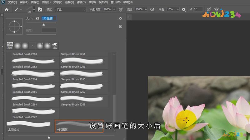The height and width of the screenshot is (140, 250).
Task: Expand the collapsed toolbar double-arrow
Action: [x=2, y=15]
